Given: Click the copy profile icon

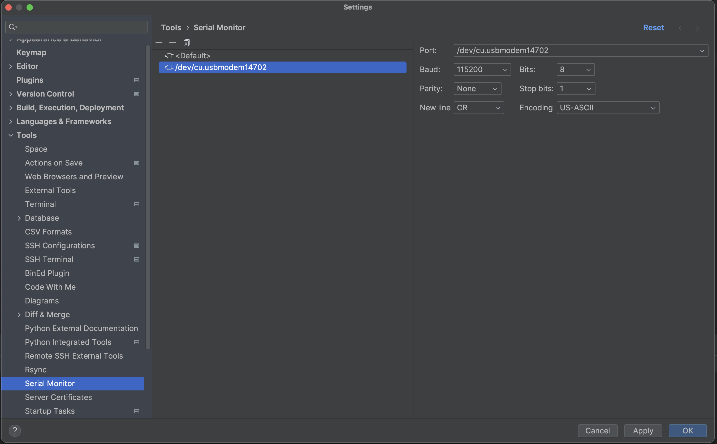Looking at the screenshot, I should pos(187,43).
